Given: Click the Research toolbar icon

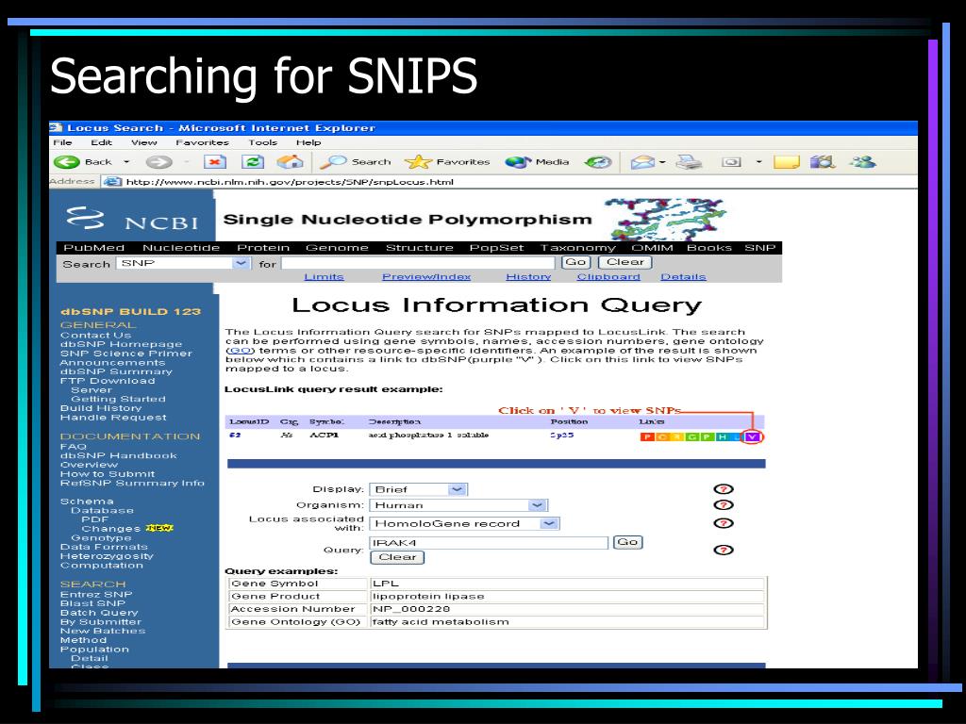Looking at the screenshot, I should coord(823,162).
